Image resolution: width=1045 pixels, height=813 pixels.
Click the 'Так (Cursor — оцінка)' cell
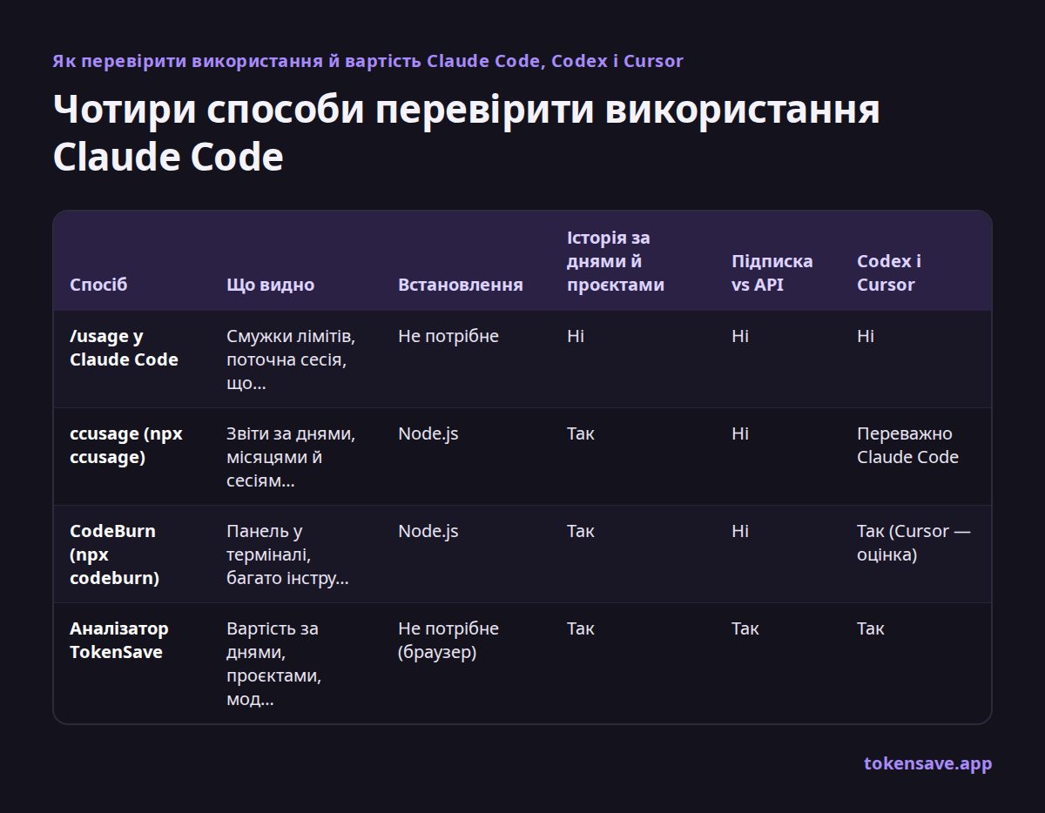coord(914,542)
